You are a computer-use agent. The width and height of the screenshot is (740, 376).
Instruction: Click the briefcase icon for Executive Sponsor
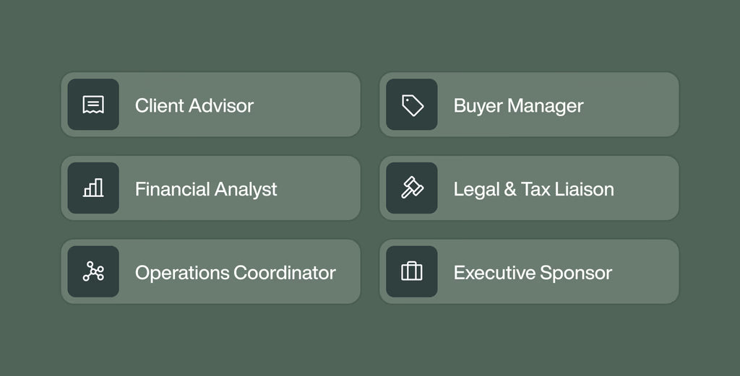[x=412, y=271]
